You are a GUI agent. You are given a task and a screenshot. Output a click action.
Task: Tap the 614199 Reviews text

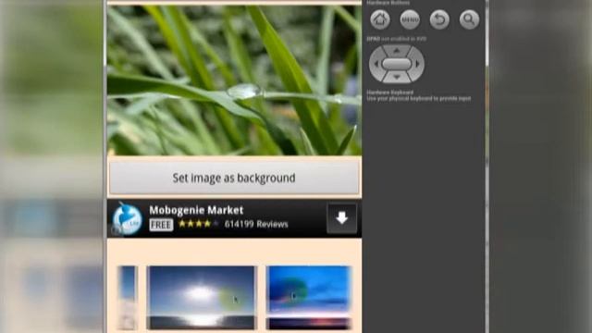pyautogui.click(x=256, y=224)
